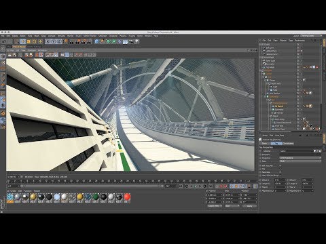
Task: Open the Render menu
Action: pyautogui.click(x=71, y=36)
